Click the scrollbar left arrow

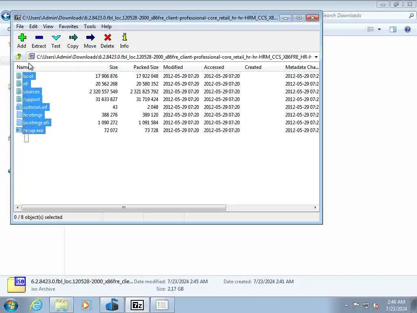pos(18,207)
